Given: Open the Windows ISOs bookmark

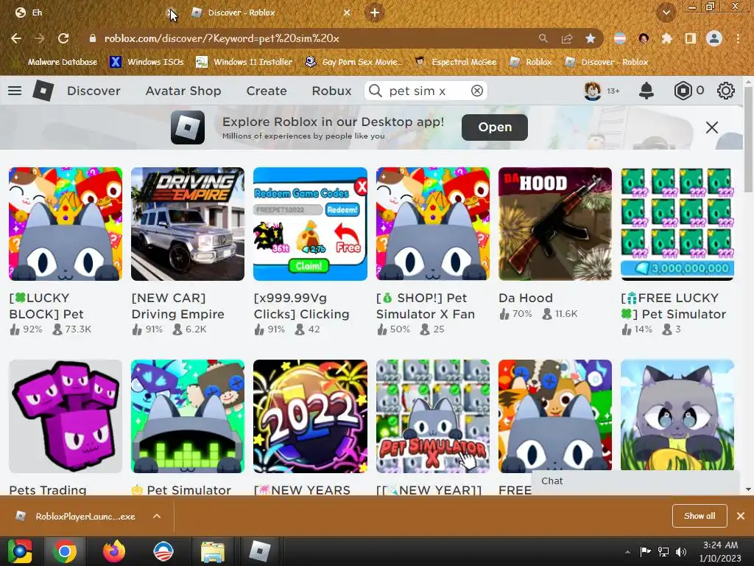Looking at the screenshot, I should (147, 62).
